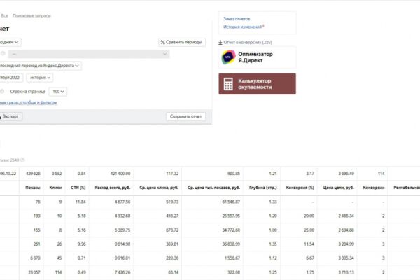The width and height of the screenshot is (420, 280).
Task: Click the 'Сравнить периоды' button
Action: pyautogui.click(x=182, y=42)
